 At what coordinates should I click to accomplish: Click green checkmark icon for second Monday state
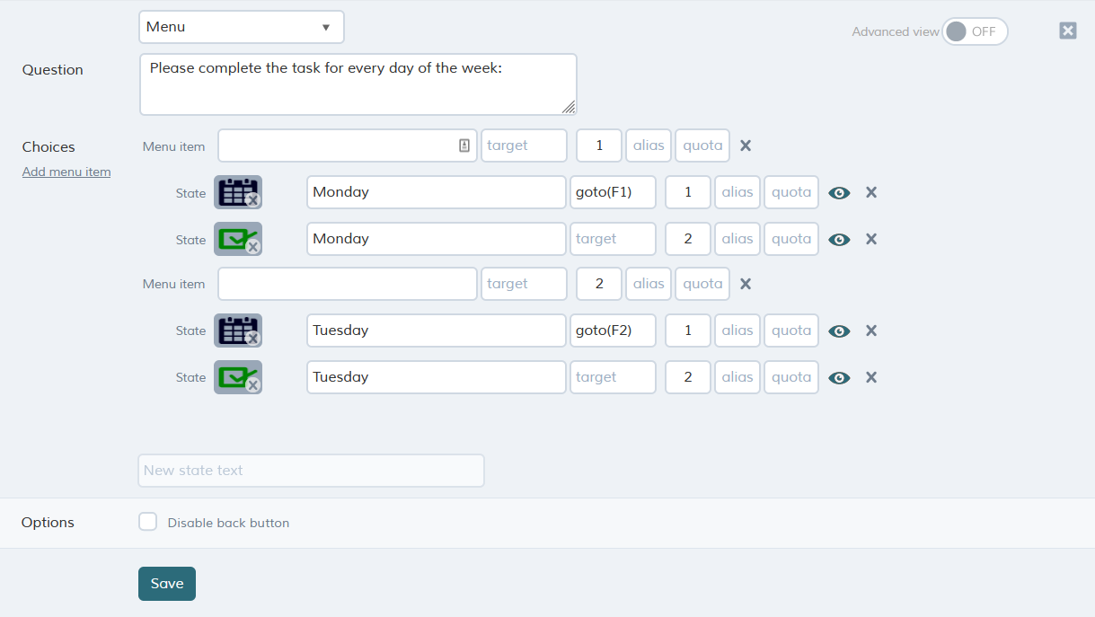[237, 238]
